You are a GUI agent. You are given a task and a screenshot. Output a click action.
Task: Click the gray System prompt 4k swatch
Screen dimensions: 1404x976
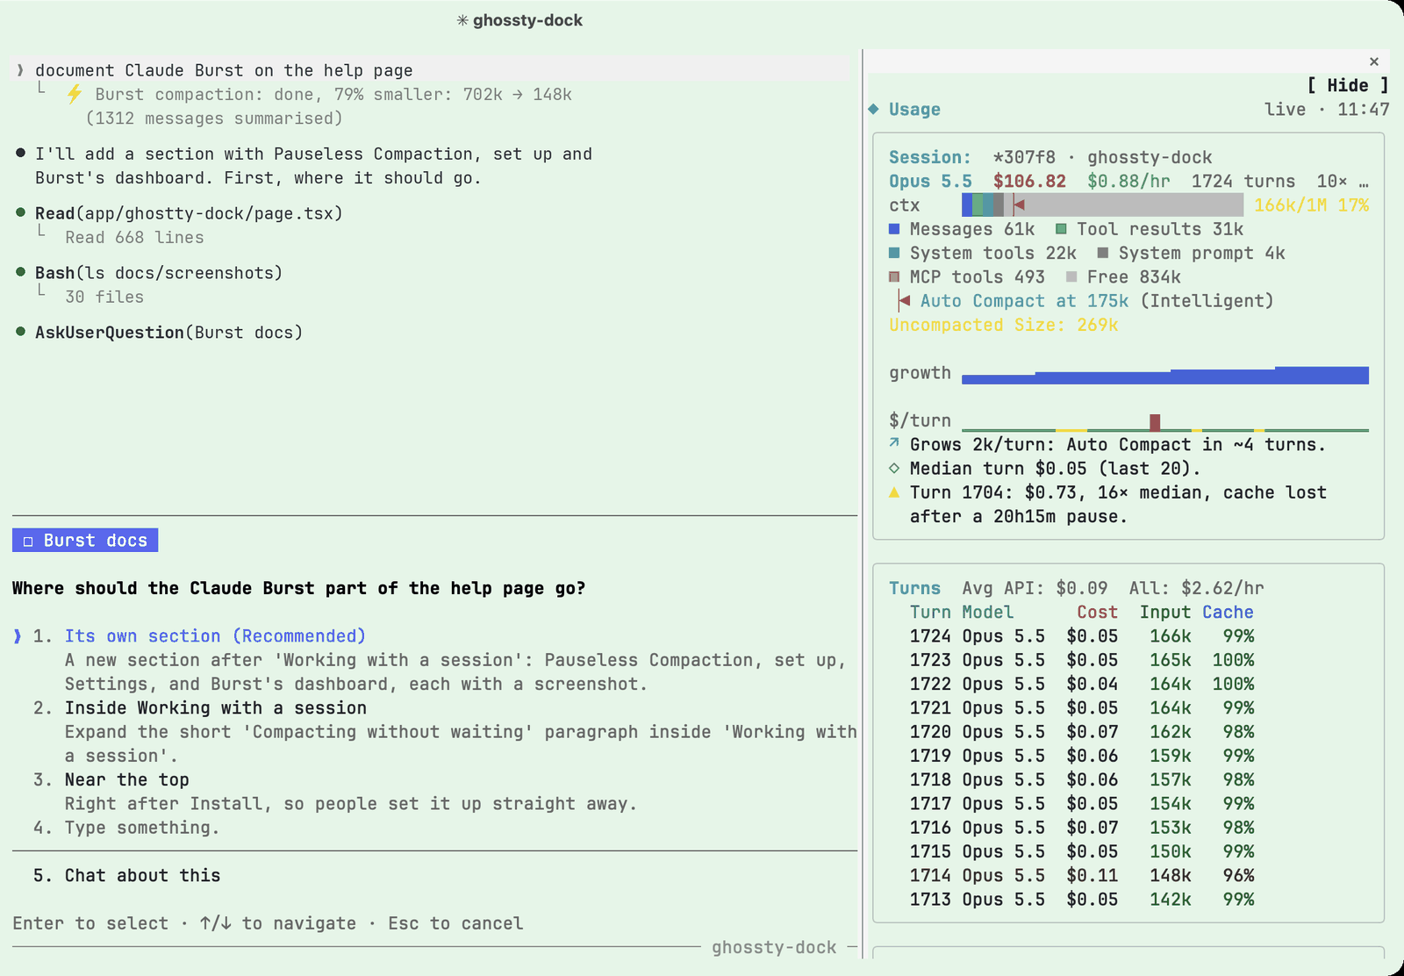coord(1103,253)
